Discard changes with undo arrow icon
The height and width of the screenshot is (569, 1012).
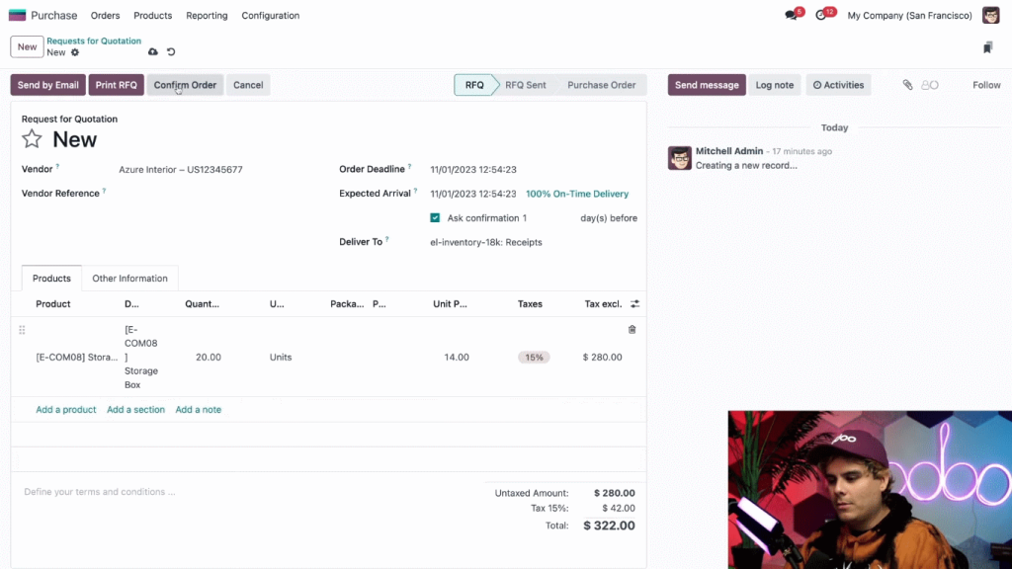click(x=171, y=51)
